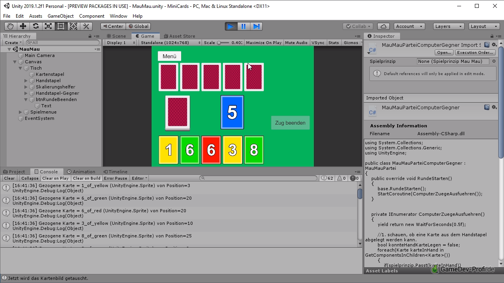Open the hierarchy Create dropdown

click(x=13, y=42)
